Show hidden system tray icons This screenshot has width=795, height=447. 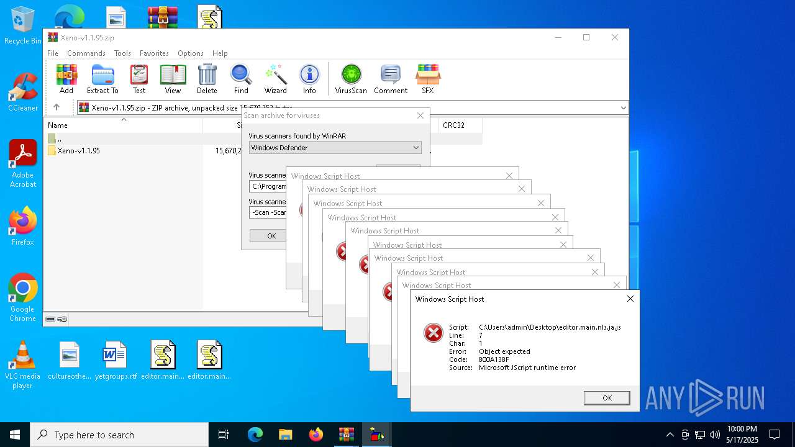point(670,435)
